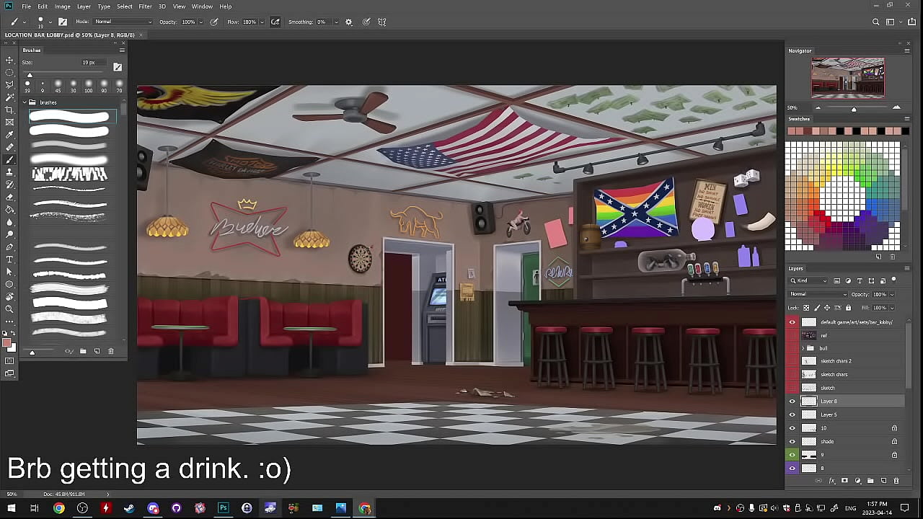The height and width of the screenshot is (519, 923).
Task: Click the delete layer trash icon
Action: (896, 481)
